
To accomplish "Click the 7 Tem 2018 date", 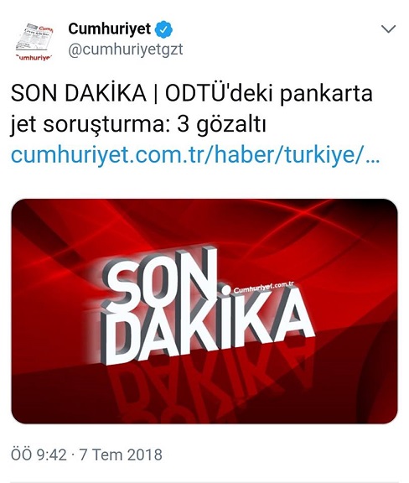I will coord(121,454).
